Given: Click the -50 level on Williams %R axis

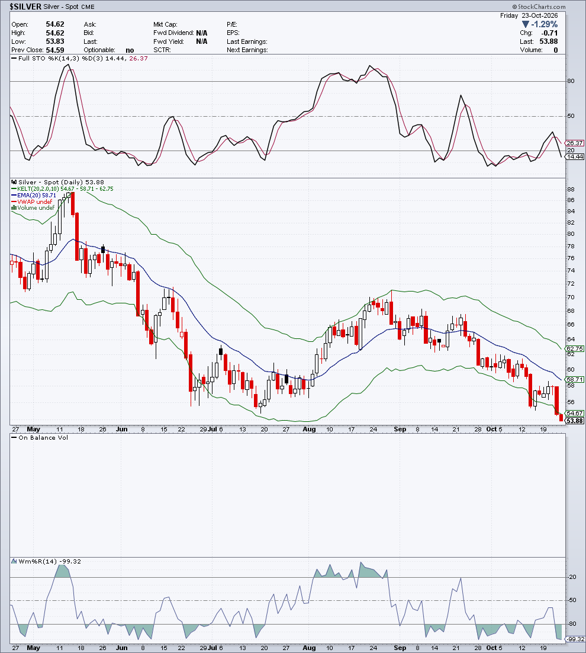Looking at the screenshot, I should click(x=572, y=600).
